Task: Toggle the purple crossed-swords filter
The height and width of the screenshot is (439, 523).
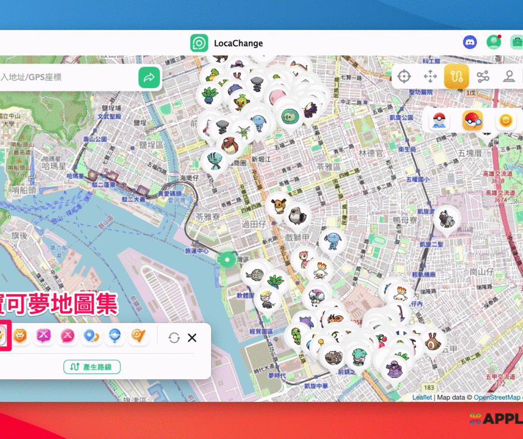Action: (44, 336)
